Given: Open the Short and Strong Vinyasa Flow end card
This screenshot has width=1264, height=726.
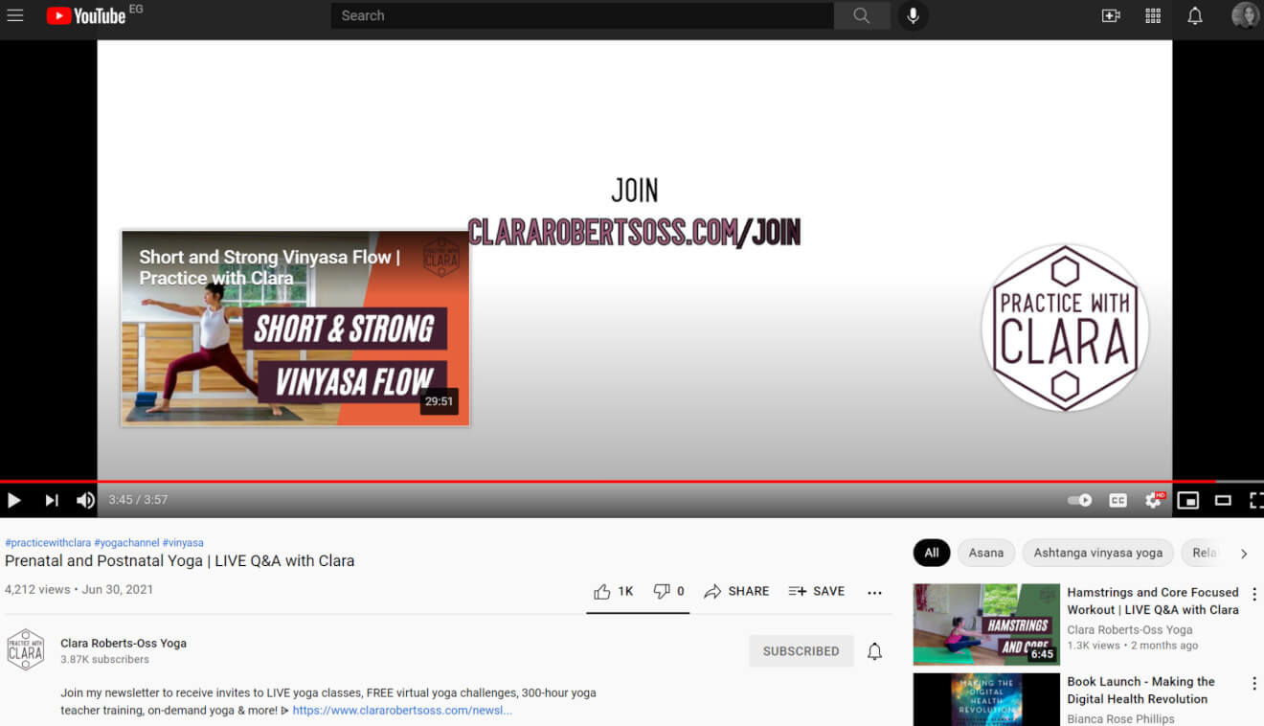Looking at the screenshot, I should [x=295, y=328].
